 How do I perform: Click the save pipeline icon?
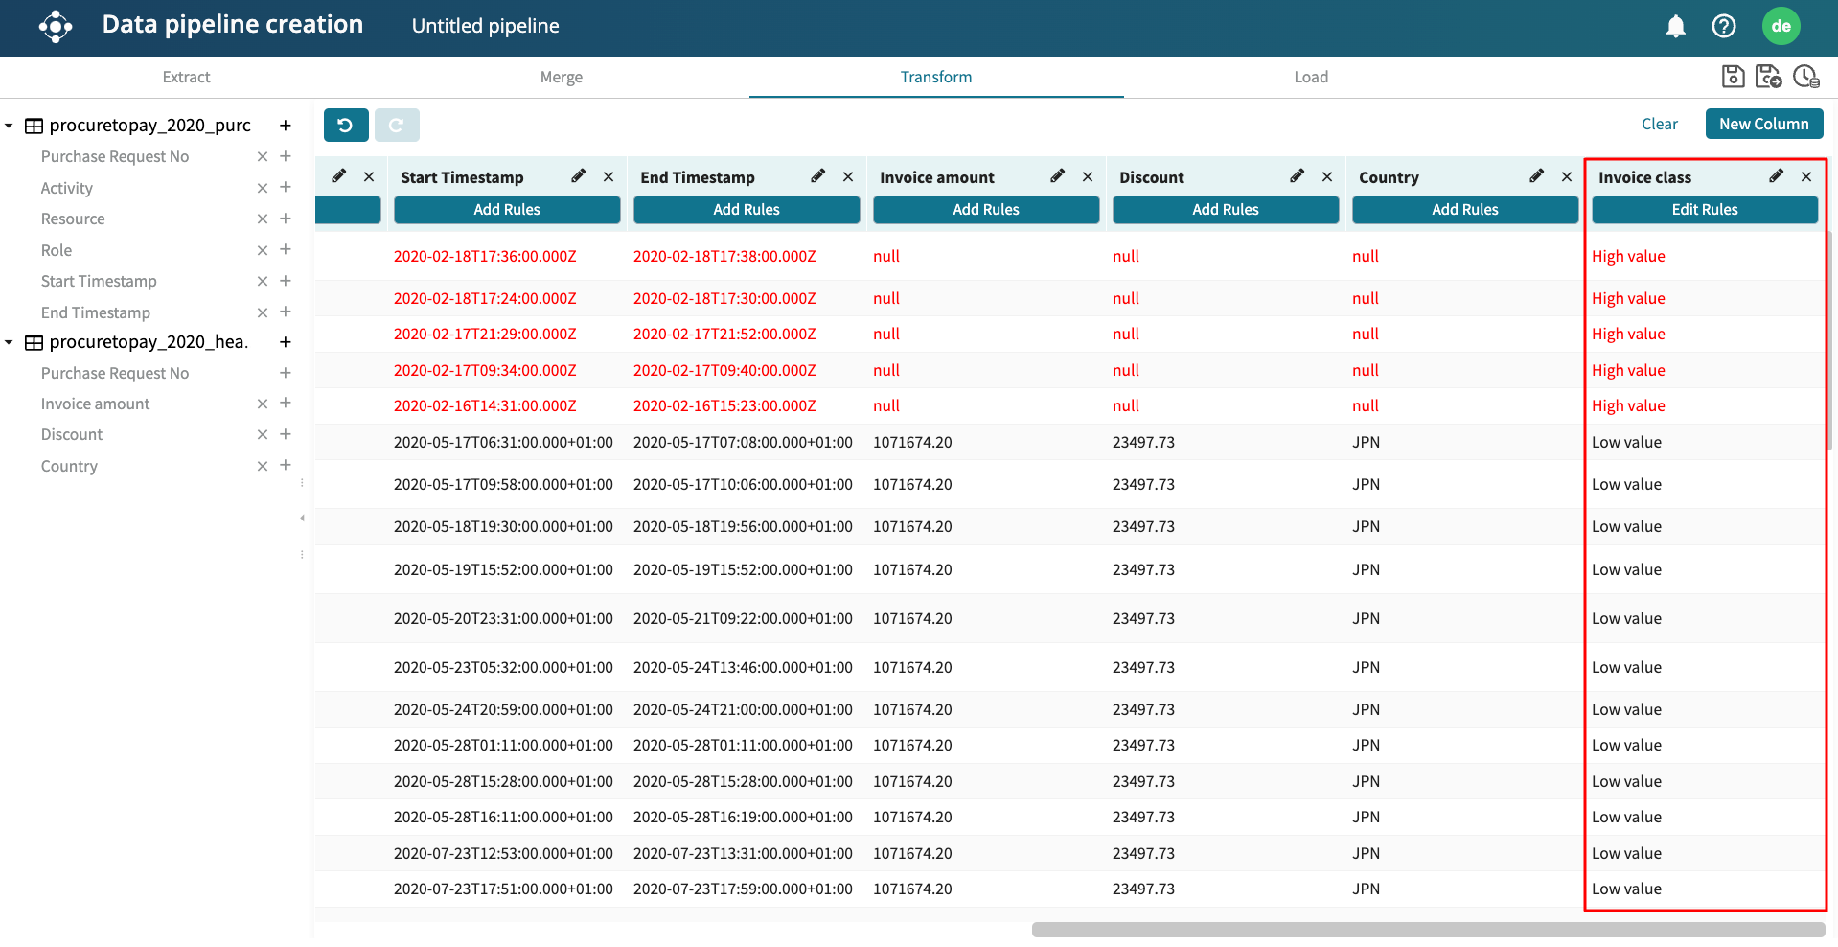tap(1733, 77)
